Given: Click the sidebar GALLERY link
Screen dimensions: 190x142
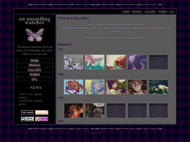Looking at the screenshot, I should [34, 70].
